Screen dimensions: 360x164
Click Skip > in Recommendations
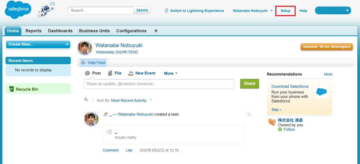pos(276,110)
